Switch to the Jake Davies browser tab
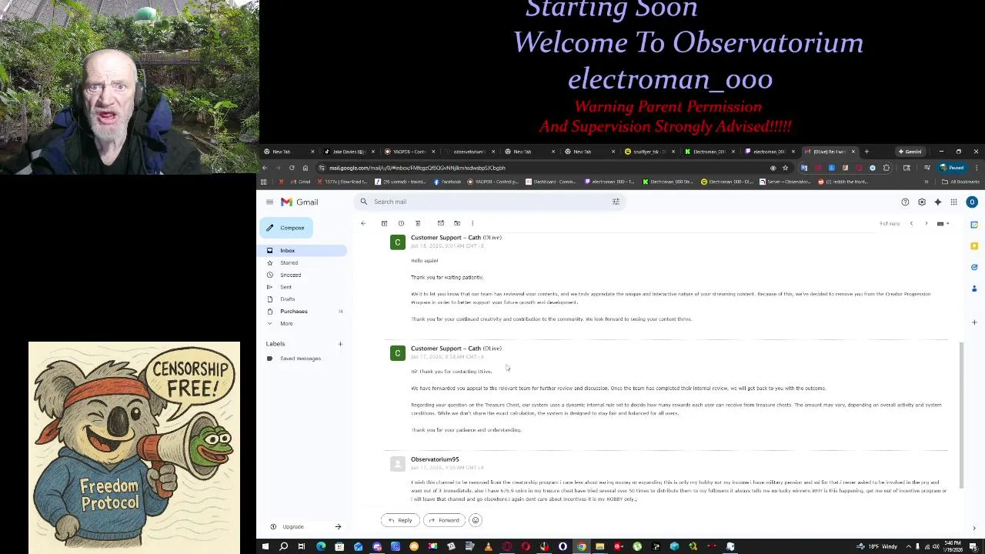 click(348, 152)
